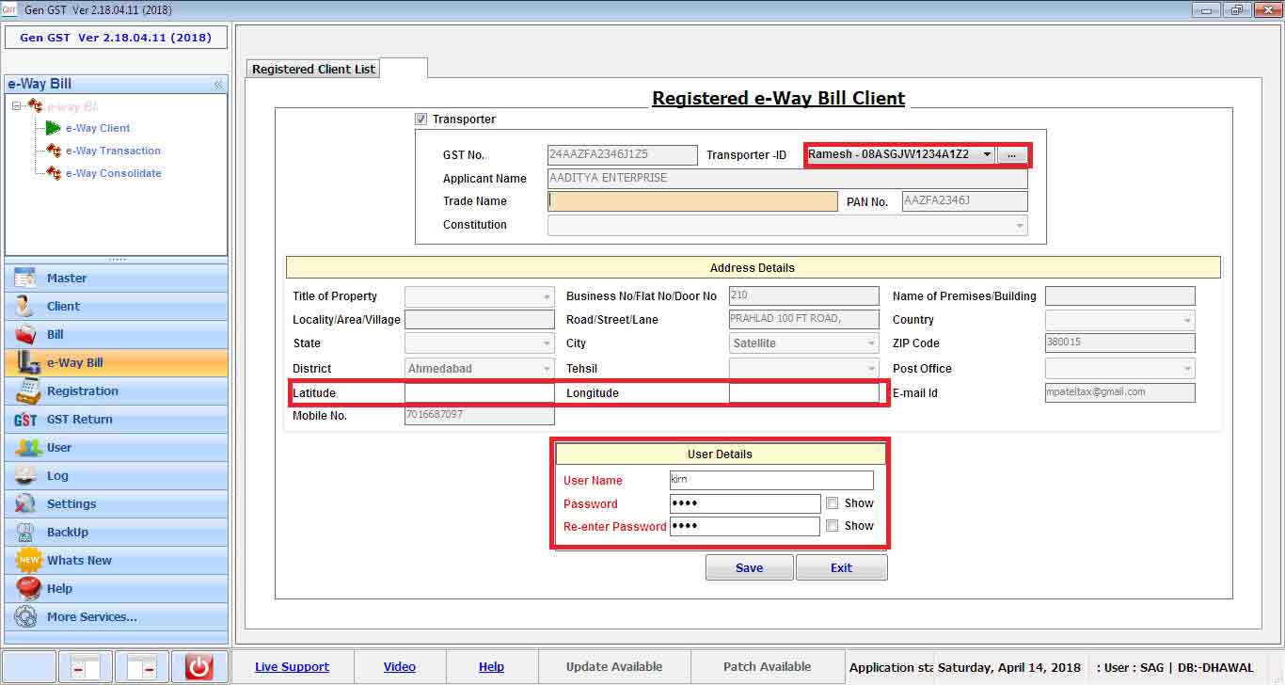Screen dimensions: 1285x685
Task: Open the Master module icon in sidebar
Action: (25, 278)
